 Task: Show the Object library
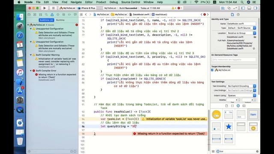[238, 106]
